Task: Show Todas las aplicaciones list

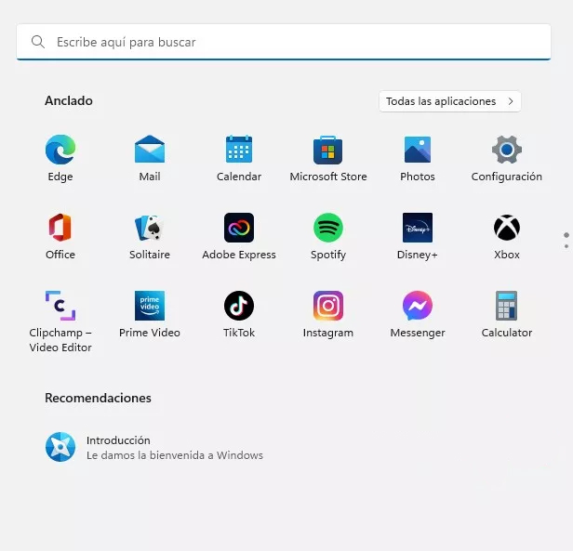Action: click(x=450, y=101)
